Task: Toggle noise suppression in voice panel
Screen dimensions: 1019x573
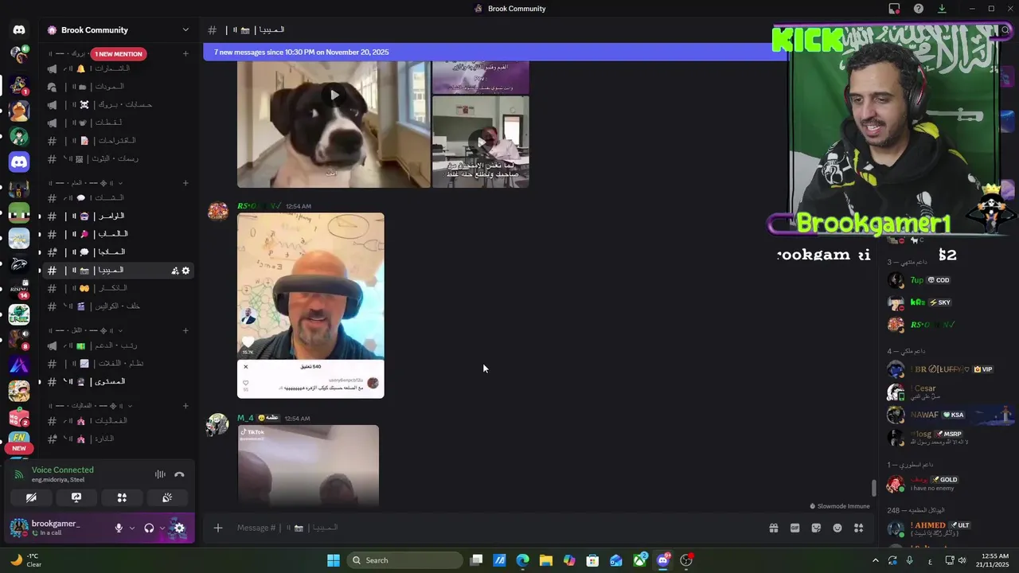Action: click(160, 474)
